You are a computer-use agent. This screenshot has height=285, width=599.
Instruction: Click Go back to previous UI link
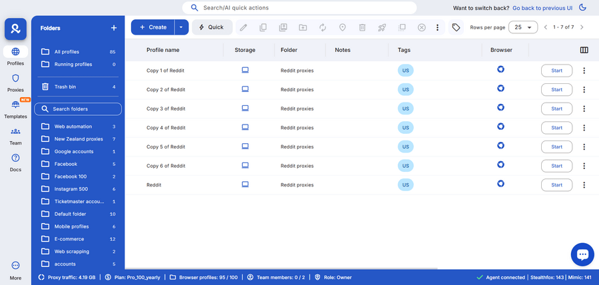pyautogui.click(x=542, y=8)
